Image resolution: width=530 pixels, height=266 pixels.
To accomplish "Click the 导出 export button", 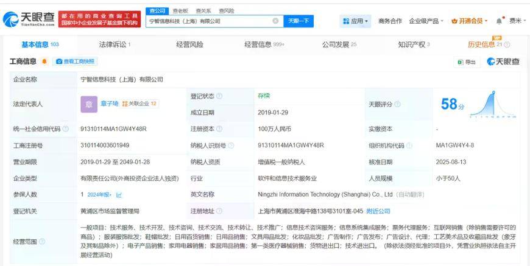I will pyautogui.click(x=467, y=61).
